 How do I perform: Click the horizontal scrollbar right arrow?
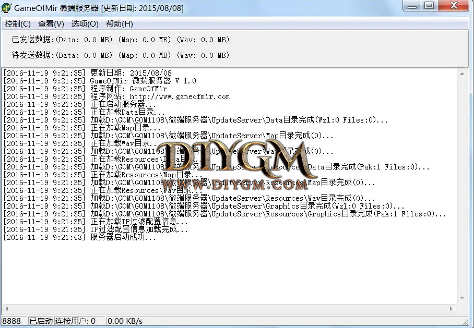[x=451, y=309]
